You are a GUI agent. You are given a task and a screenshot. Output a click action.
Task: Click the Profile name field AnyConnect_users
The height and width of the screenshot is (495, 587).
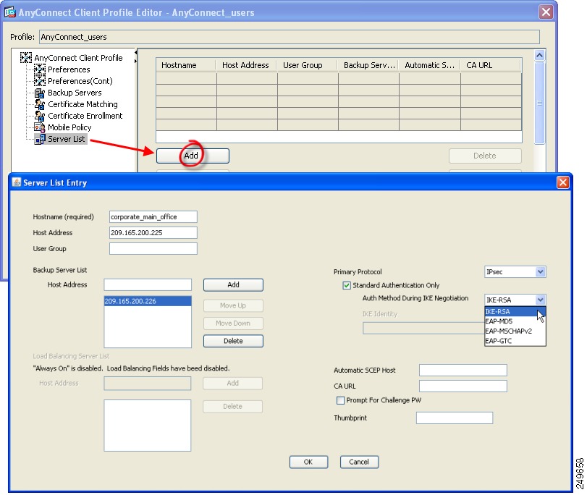(290, 37)
